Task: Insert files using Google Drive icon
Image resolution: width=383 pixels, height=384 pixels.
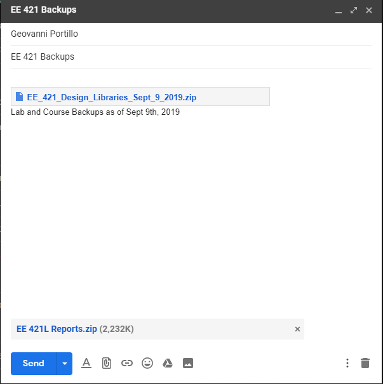Action: click(168, 363)
